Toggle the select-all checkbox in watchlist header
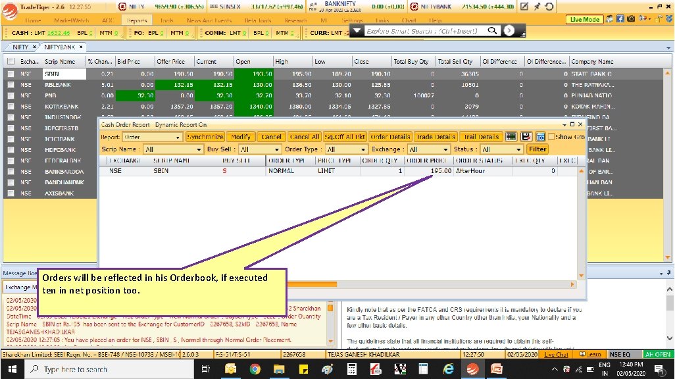The height and width of the screenshot is (379, 675). click(11, 61)
